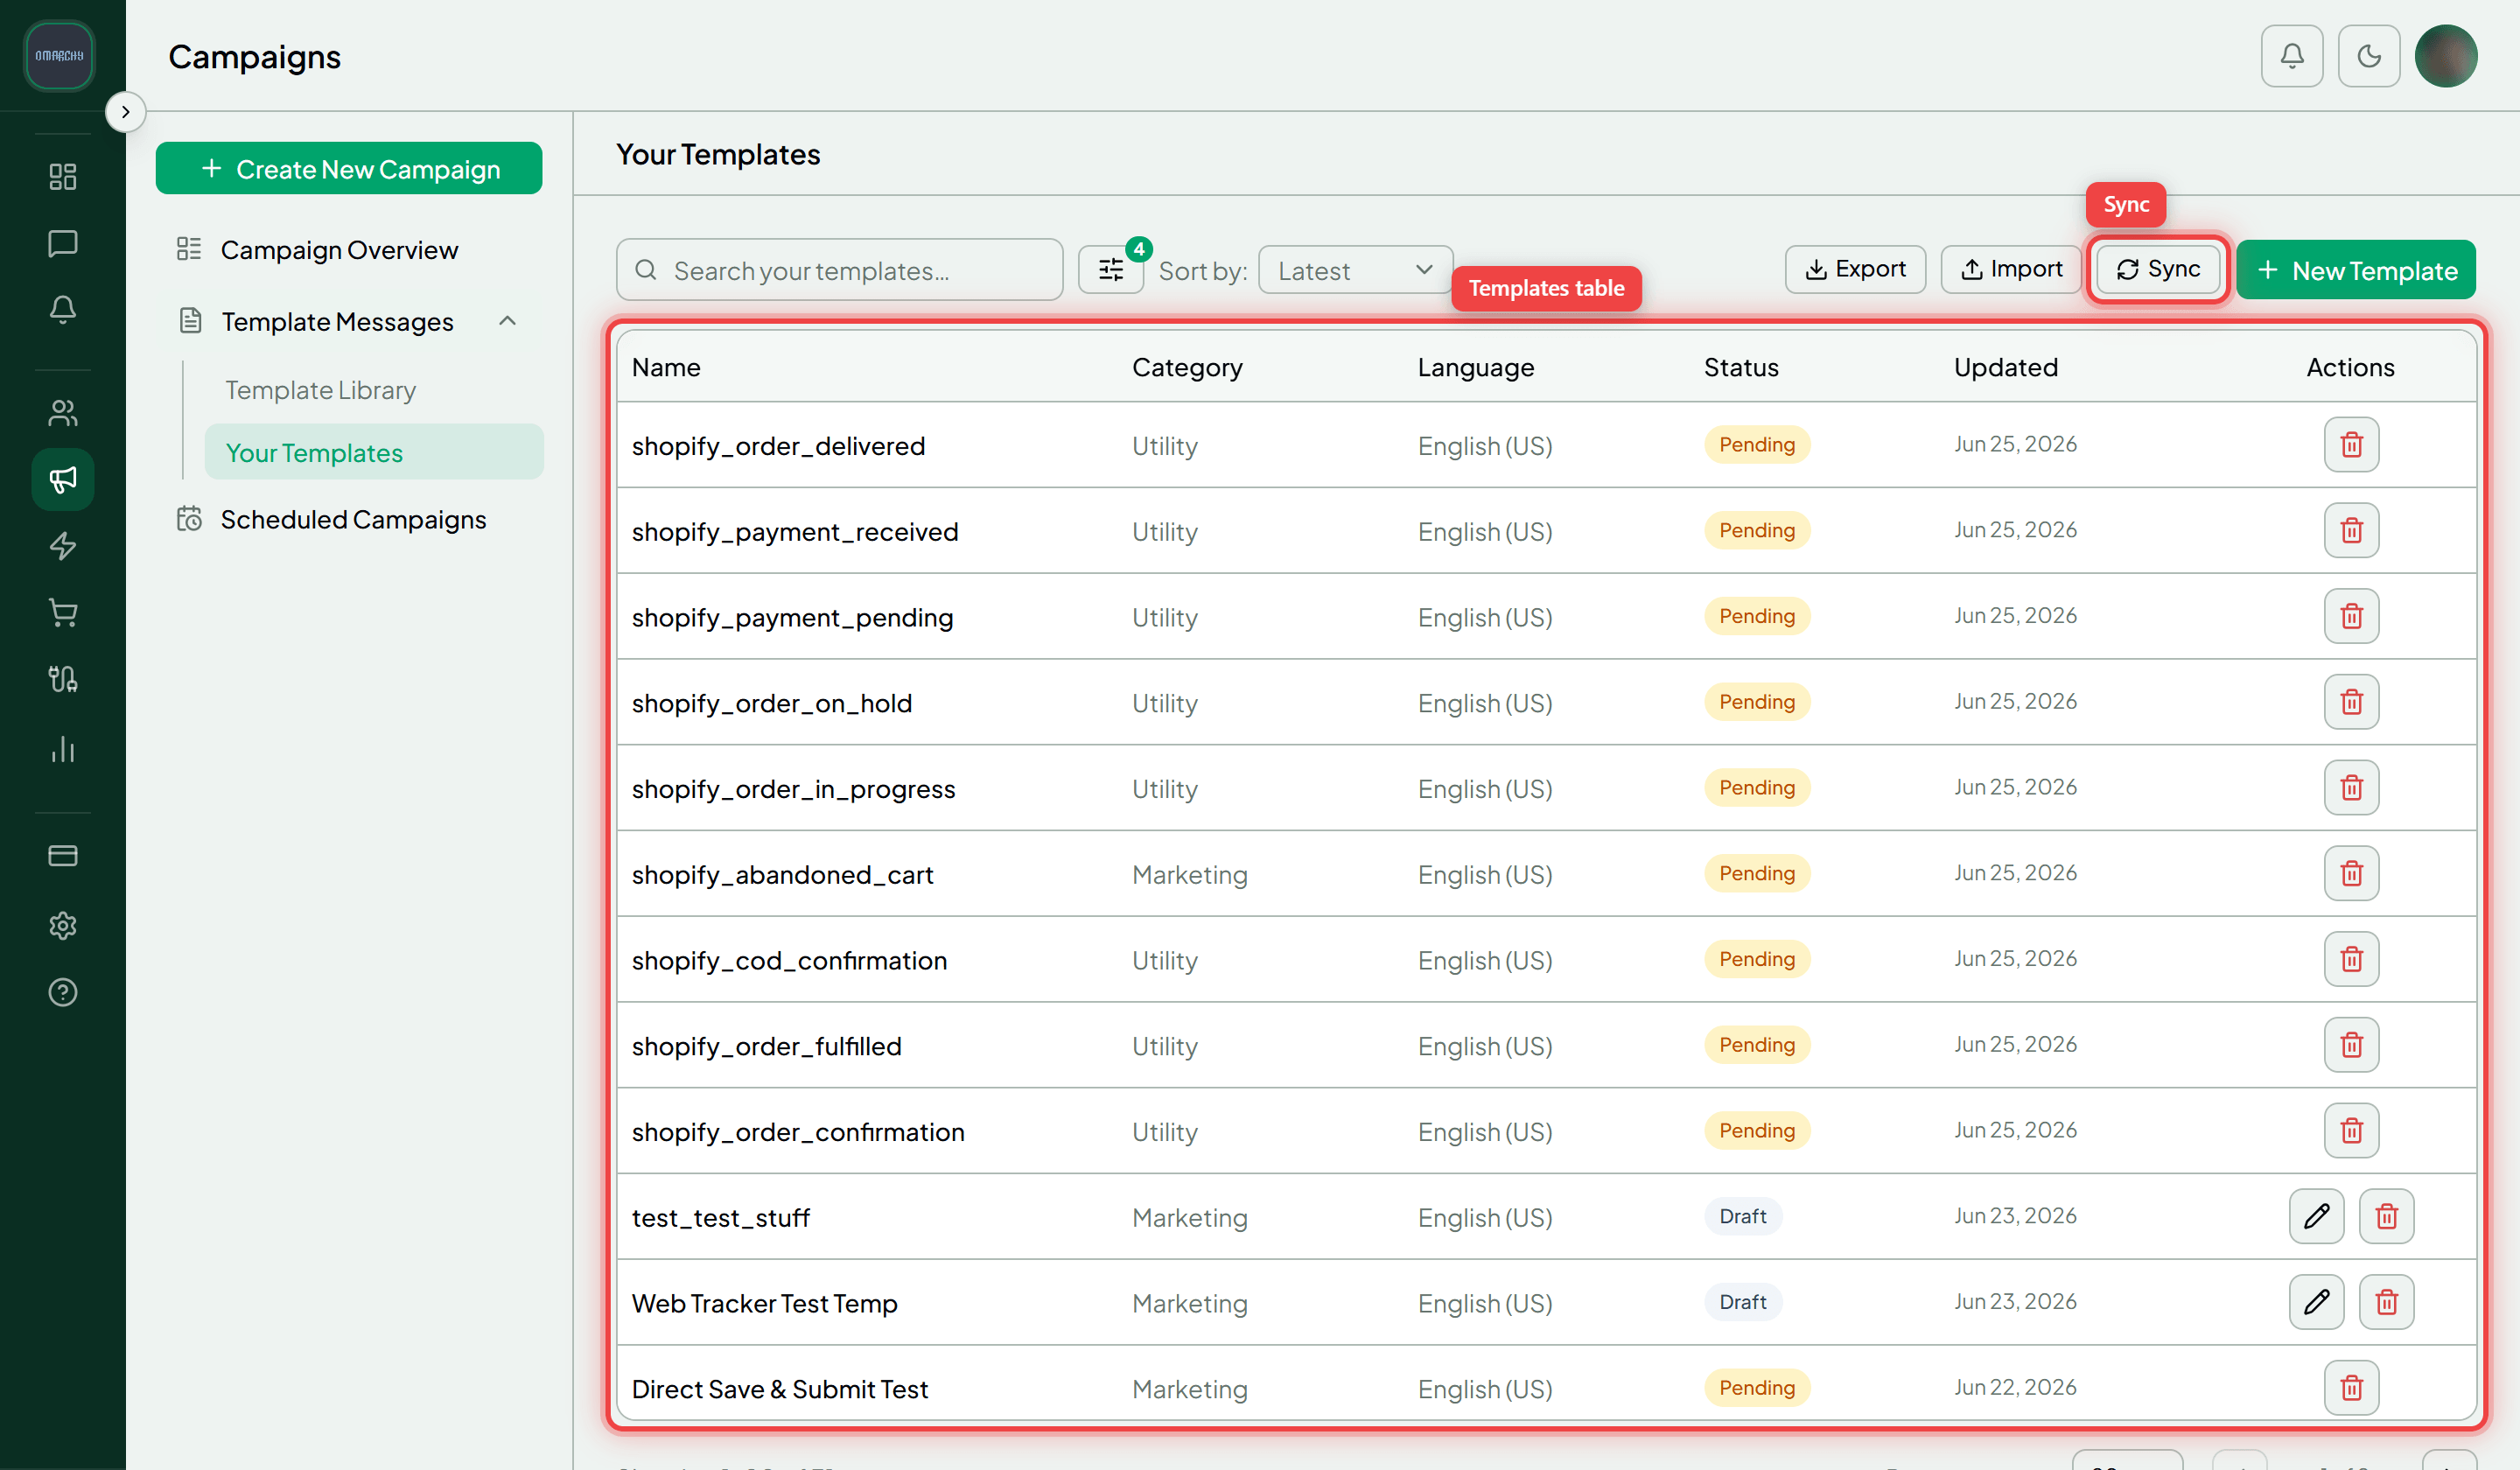Toggle dark mode with the moon icon
Screen dimensions: 2520x1470
coord(2369,56)
